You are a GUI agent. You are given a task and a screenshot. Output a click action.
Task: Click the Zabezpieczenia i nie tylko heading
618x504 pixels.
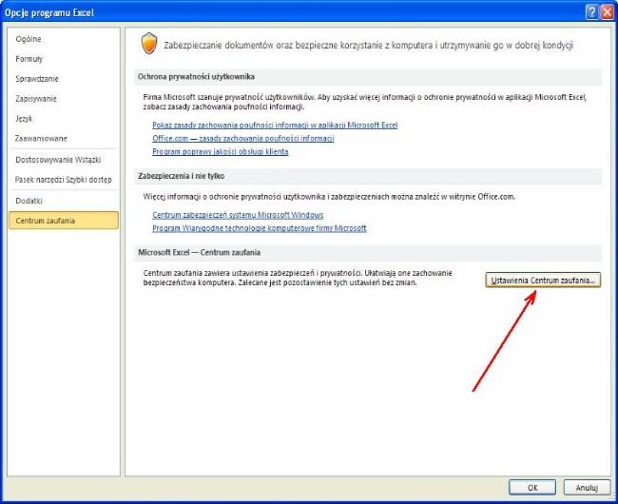(x=182, y=176)
